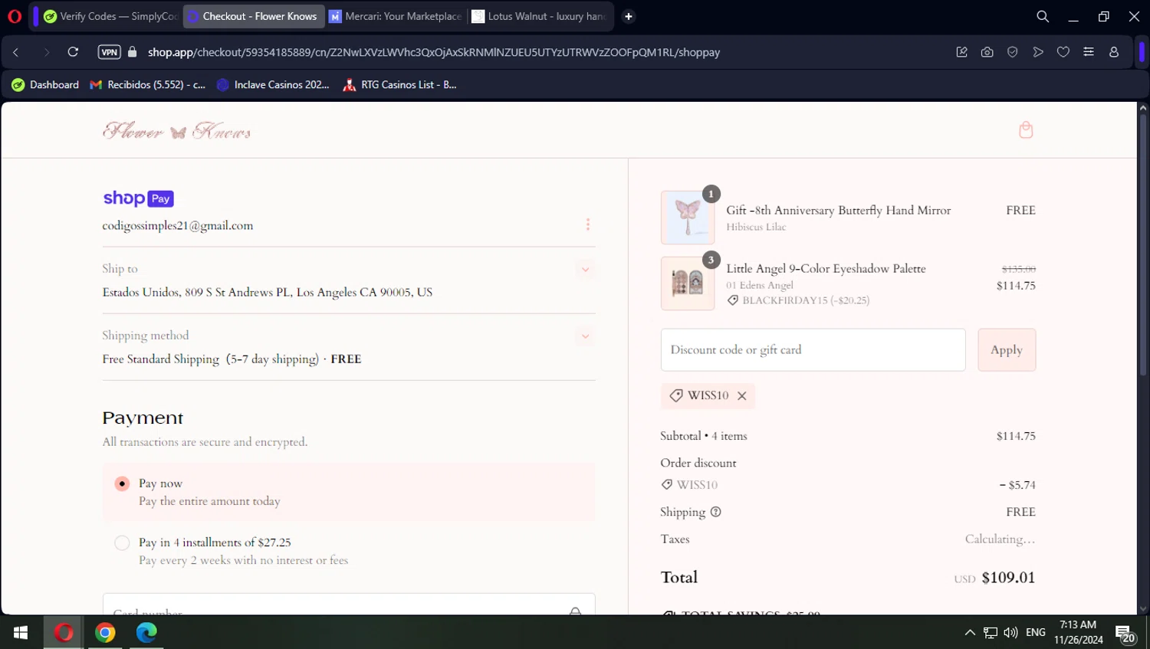1150x649 pixels.
Task: Open Inclave Casinos bookmark
Action: (273, 85)
